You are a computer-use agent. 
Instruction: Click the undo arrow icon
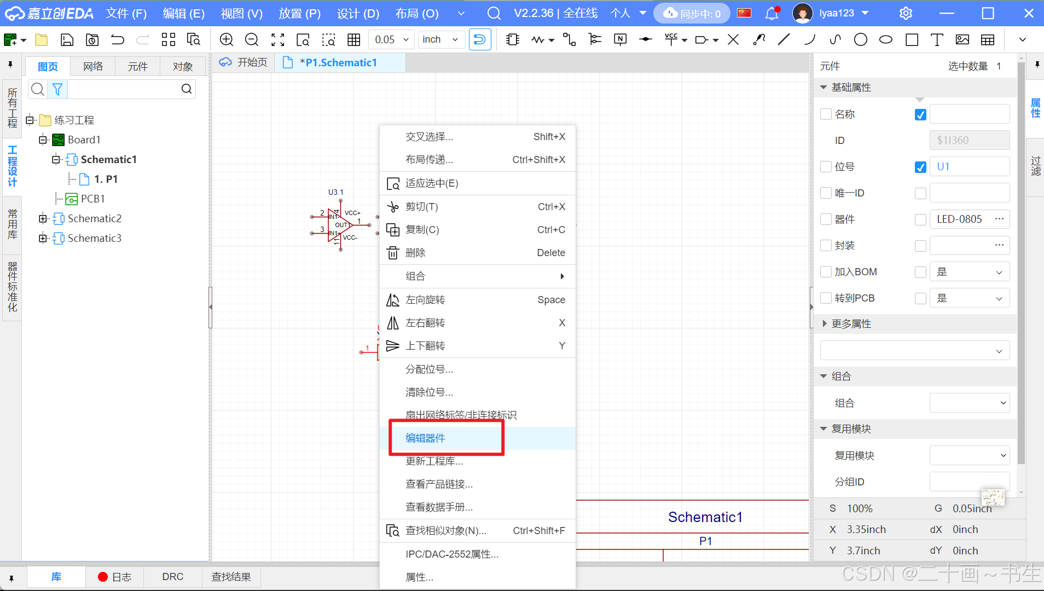(117, 39)
